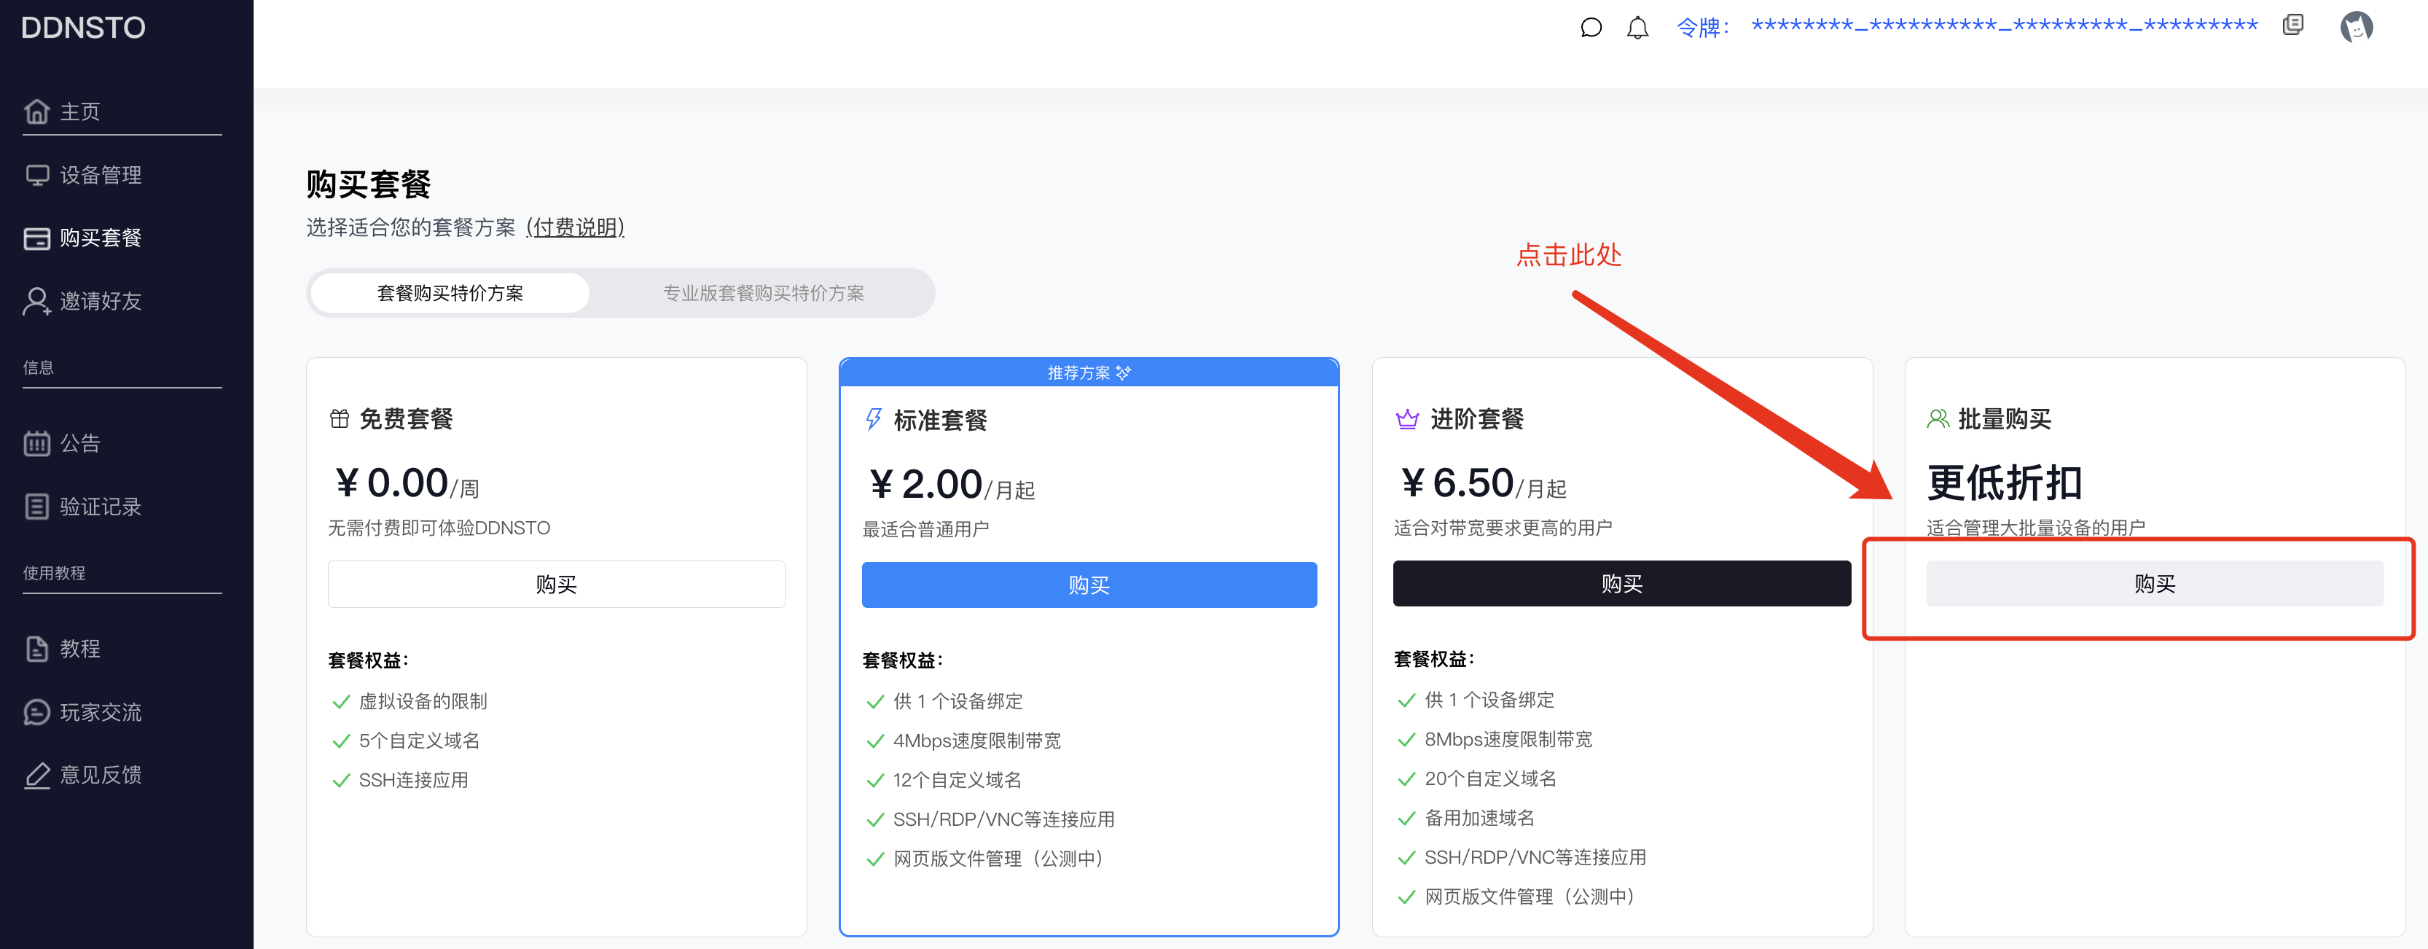The image size is (2428, 949).
Task: Buy the 进阶套餐 with black 购买 button
Action: tap(1621, 585)
